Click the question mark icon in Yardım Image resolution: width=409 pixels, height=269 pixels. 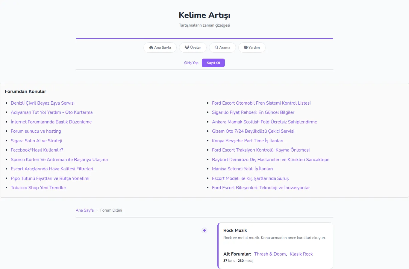coord(246,48)
